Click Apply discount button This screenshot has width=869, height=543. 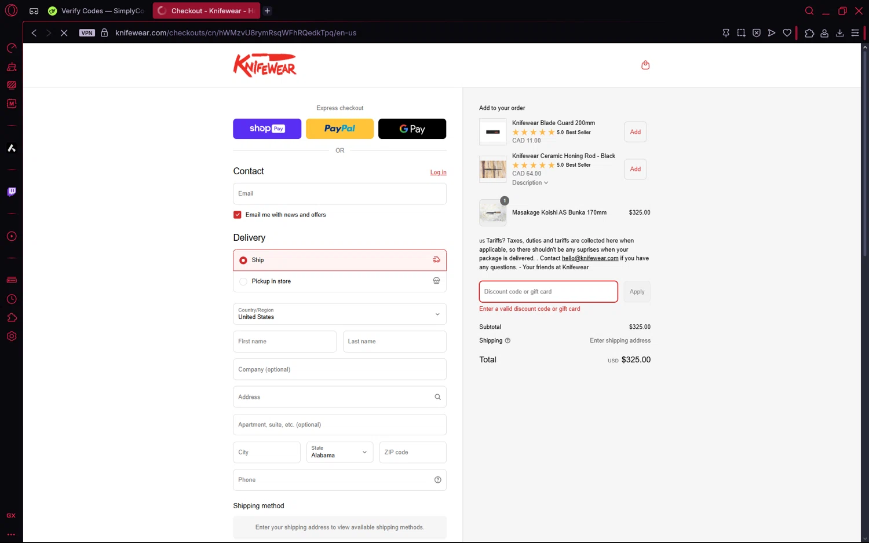tap(637, 292)
